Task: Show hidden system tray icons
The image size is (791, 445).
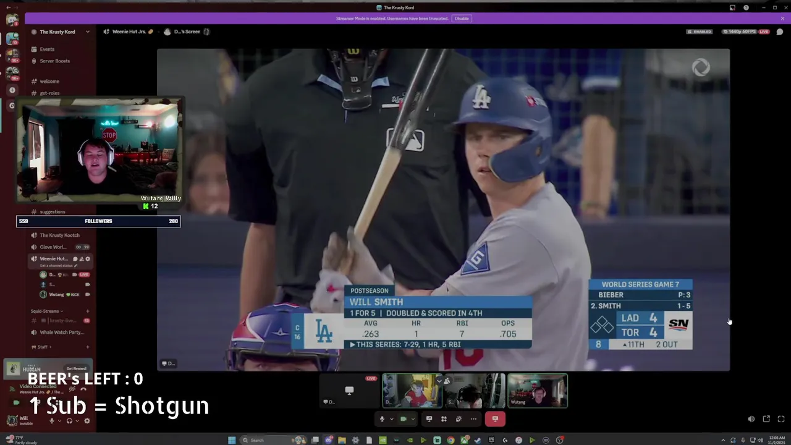Action: tap(723, 440)
